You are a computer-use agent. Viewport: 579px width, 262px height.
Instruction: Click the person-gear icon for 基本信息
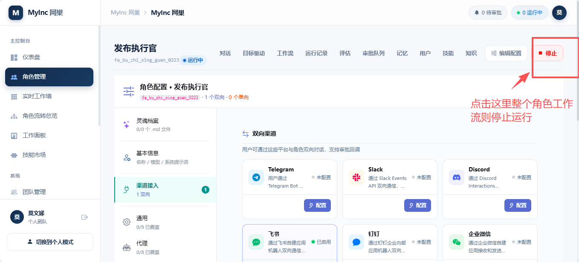127,157
